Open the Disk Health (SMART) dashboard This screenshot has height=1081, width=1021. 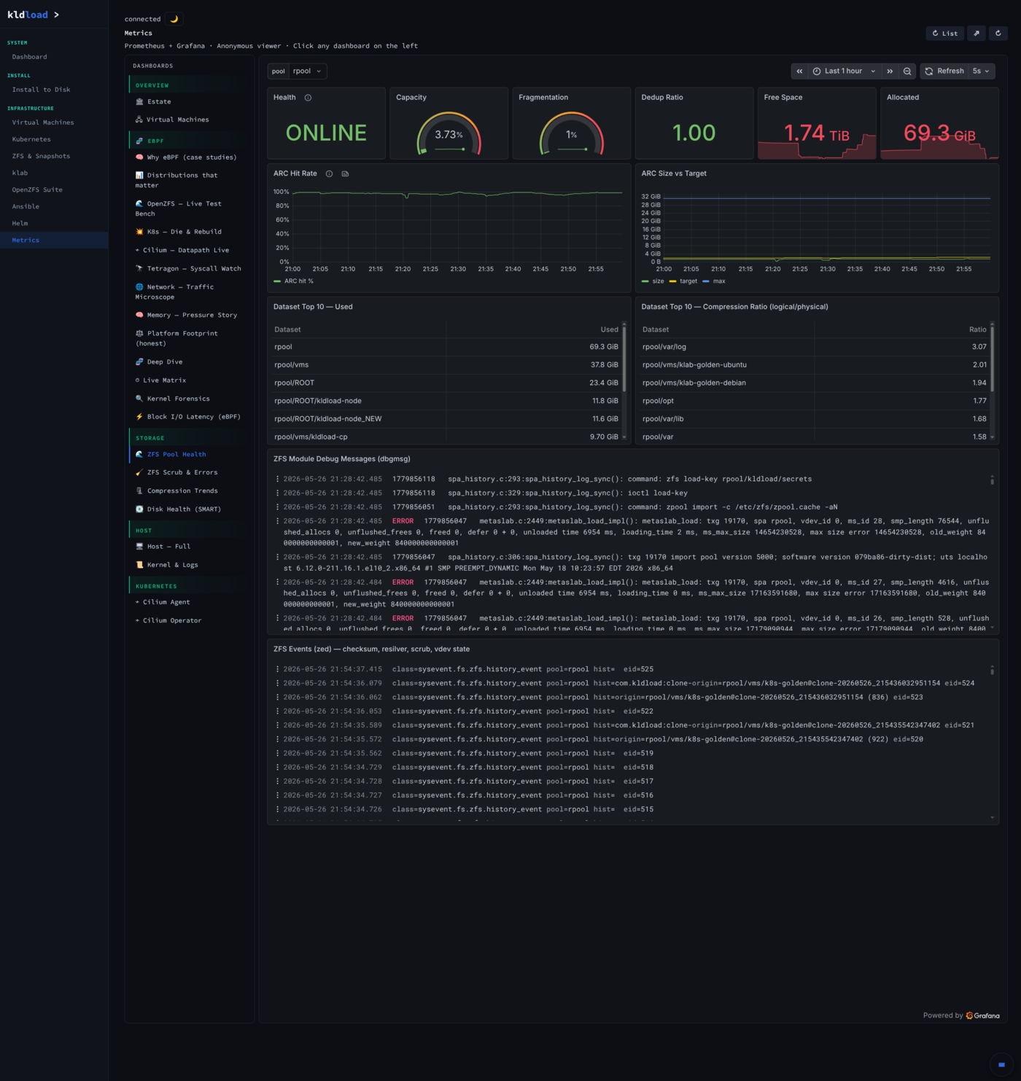coord(189,509)
